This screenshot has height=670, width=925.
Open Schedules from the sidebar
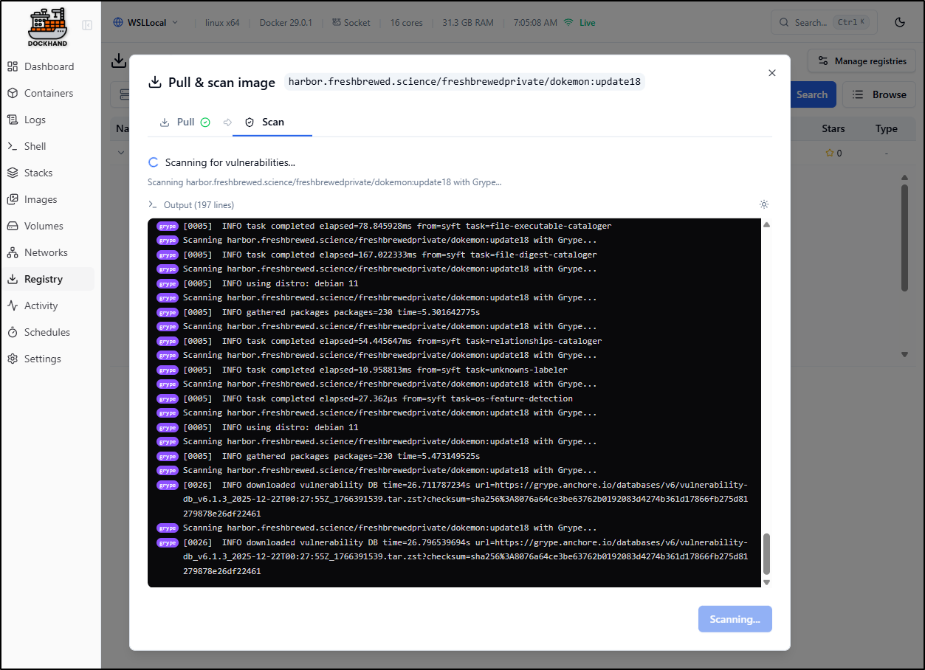pyautogui.click(x=47, y=332)
